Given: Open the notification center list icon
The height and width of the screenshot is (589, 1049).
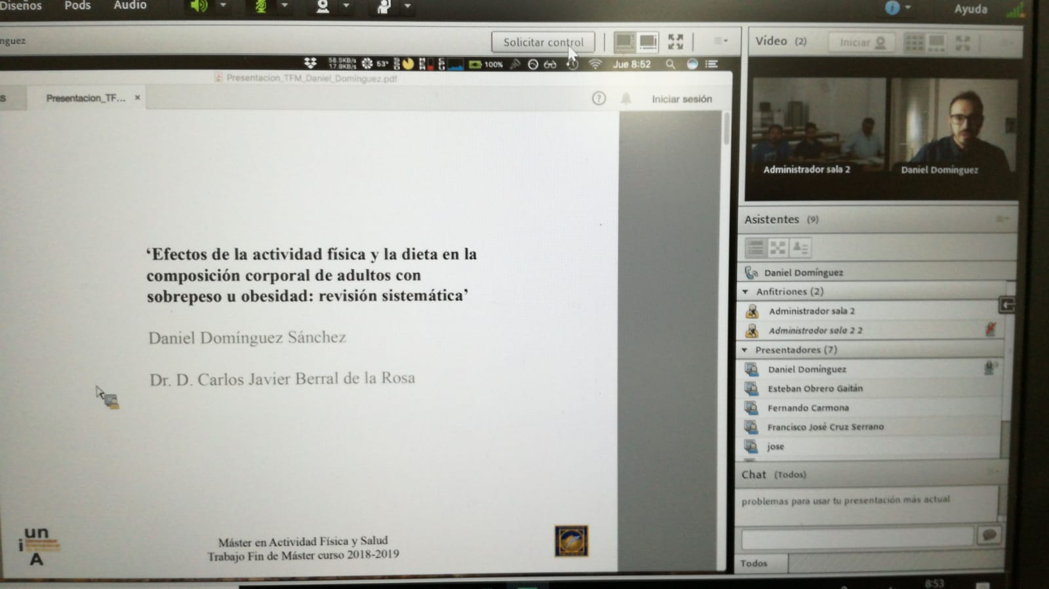Looking at the screenshot, I should [711, 64].
